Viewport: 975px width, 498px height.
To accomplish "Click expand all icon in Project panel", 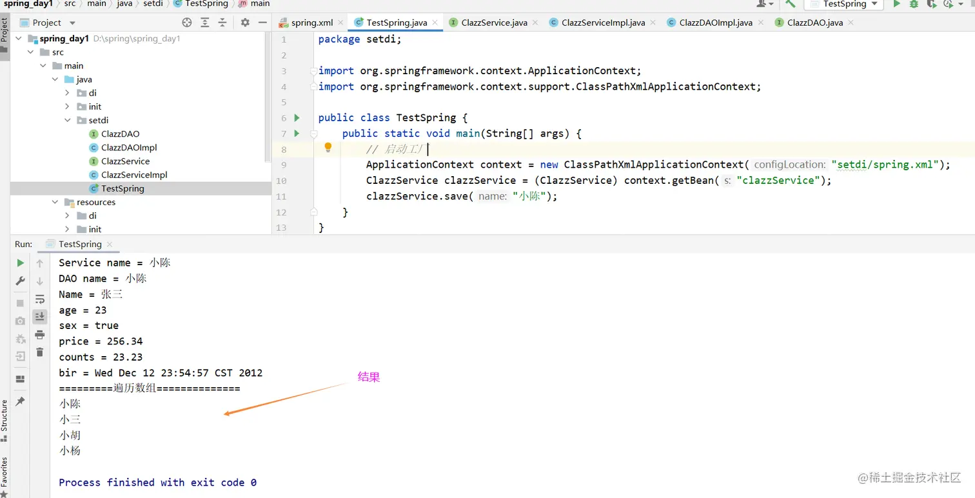I will coord(205,23).
